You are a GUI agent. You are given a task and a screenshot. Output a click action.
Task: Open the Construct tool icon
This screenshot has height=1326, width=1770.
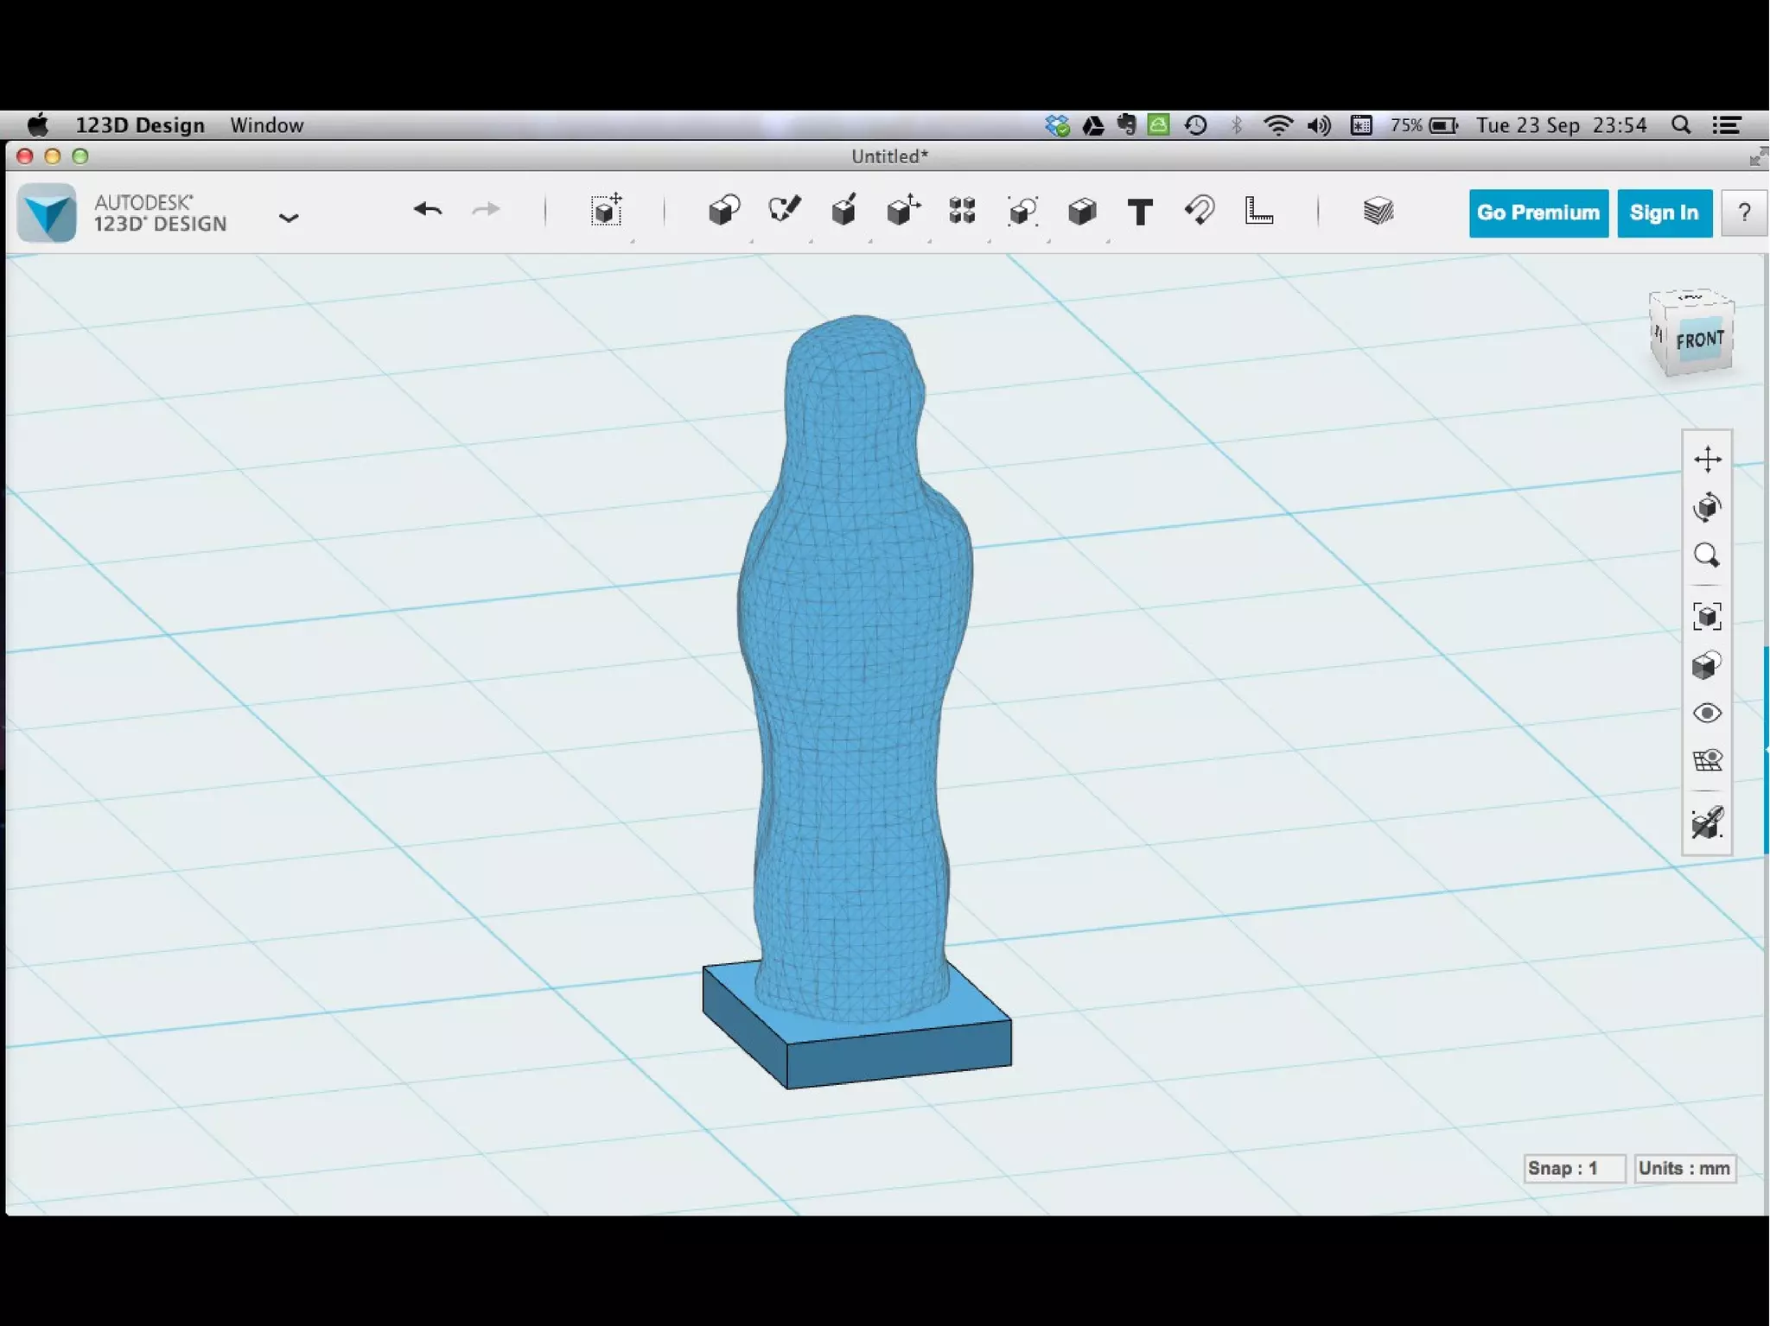844,211
